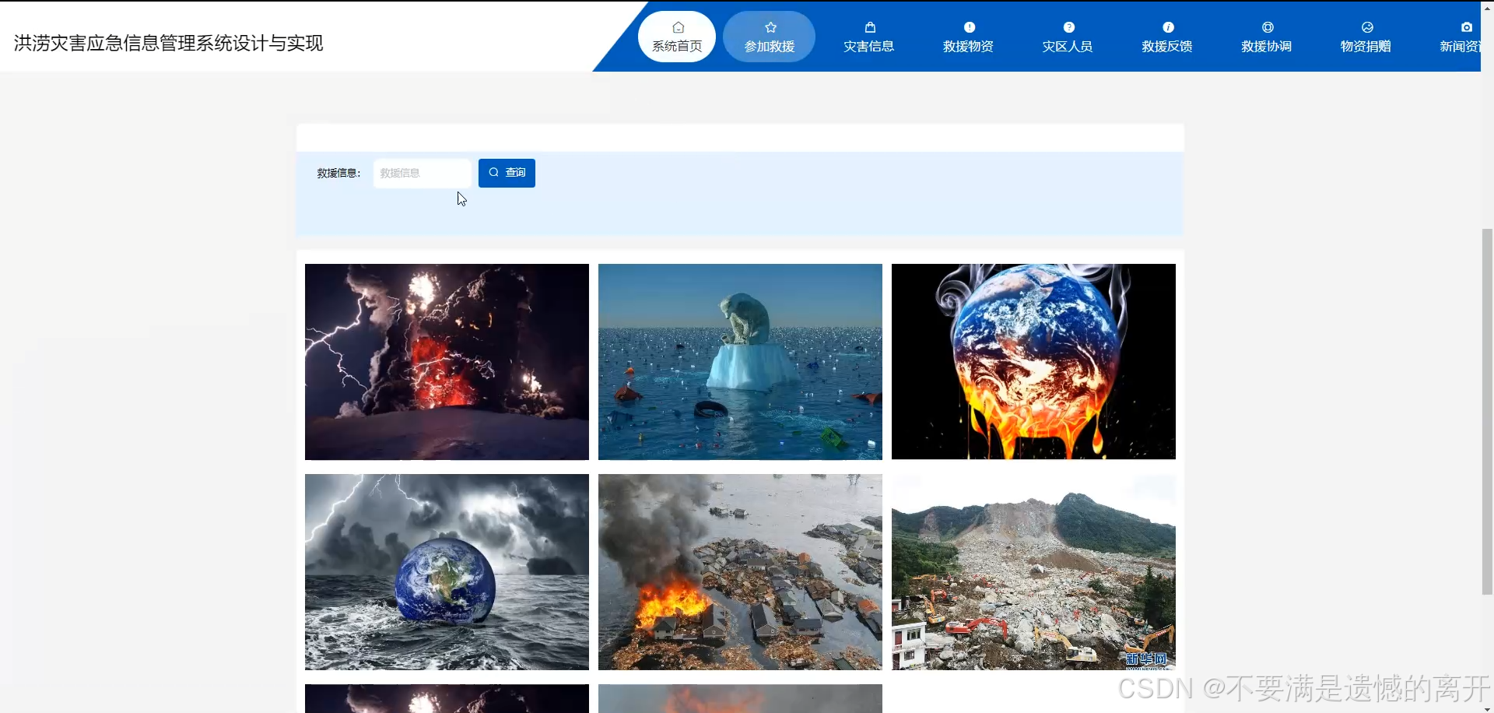Viewport: 1494px width, 713px height.
Task: Click the question mark icon above 灾区人员
Action: pyautogui.click(x=1068, y=27)
